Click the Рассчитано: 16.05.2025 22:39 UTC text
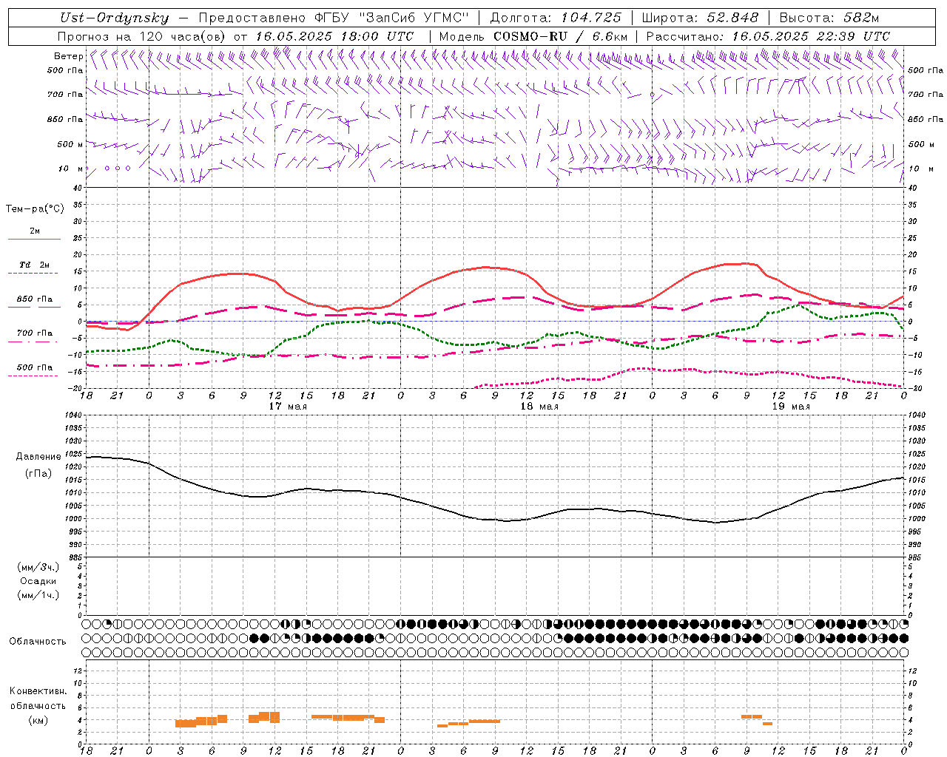This screenshot has height=757, width=947. click(768, 36)
